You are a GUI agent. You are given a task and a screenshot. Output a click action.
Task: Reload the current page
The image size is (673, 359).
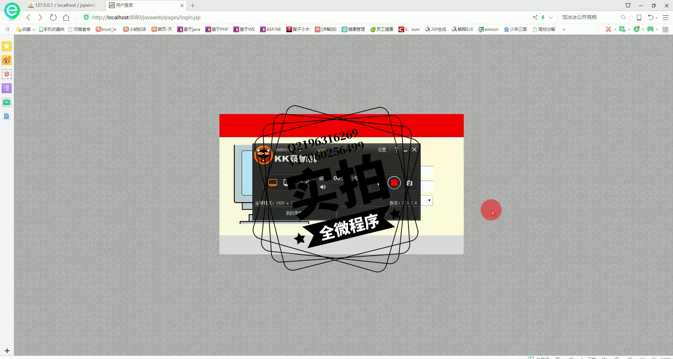[53, 17]
